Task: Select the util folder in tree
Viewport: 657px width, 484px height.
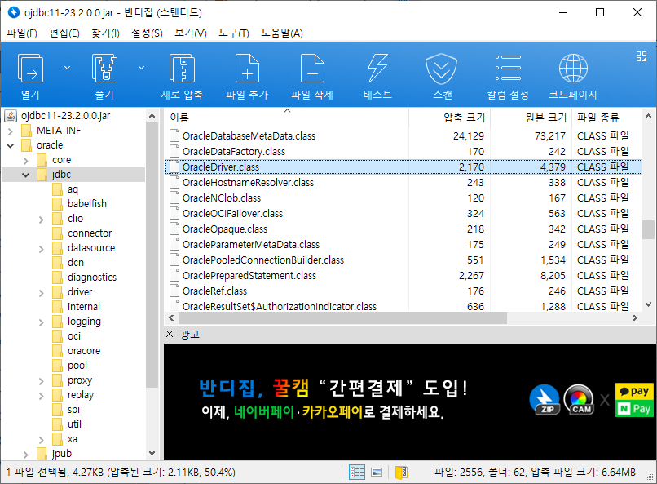Action: tap(74, 424)
